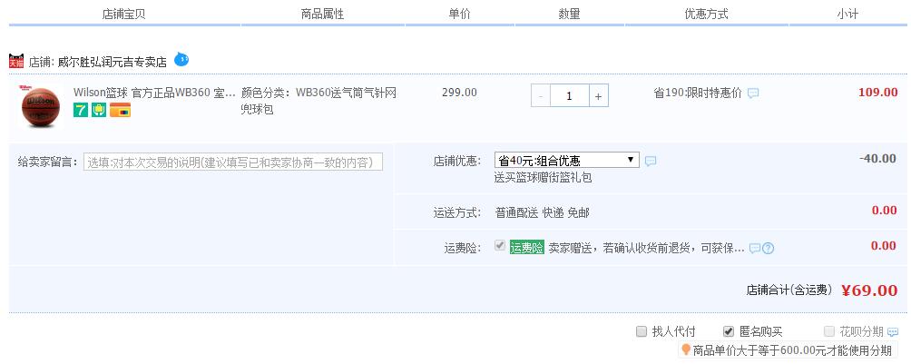This screenshot has width=911, height=364.
Task: Click the seven-day return badge icon
Action: (80, 110)
